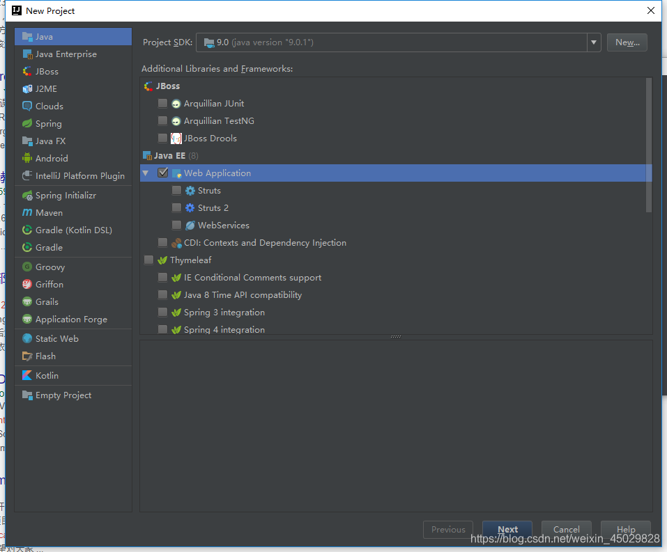
Task: Select the Grails project icon
Action: (x=27, y=301)
